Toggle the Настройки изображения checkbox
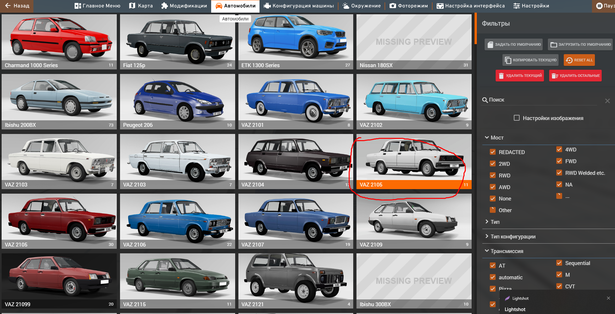 pyautogui.click(x=517, y=118)
